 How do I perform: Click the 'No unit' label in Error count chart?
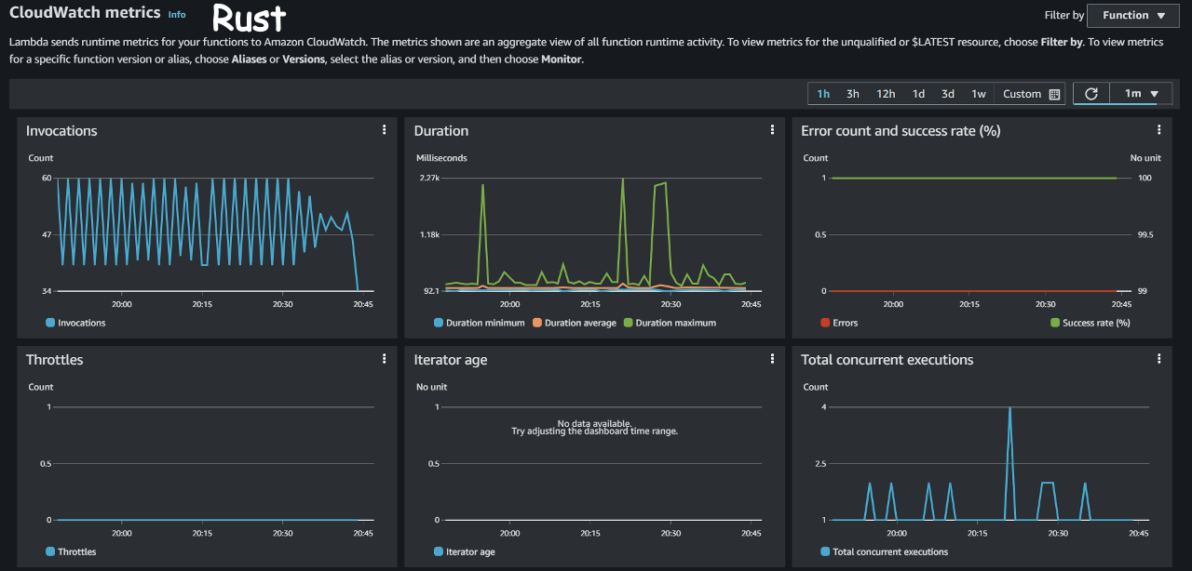click(x=1145, y=158)
